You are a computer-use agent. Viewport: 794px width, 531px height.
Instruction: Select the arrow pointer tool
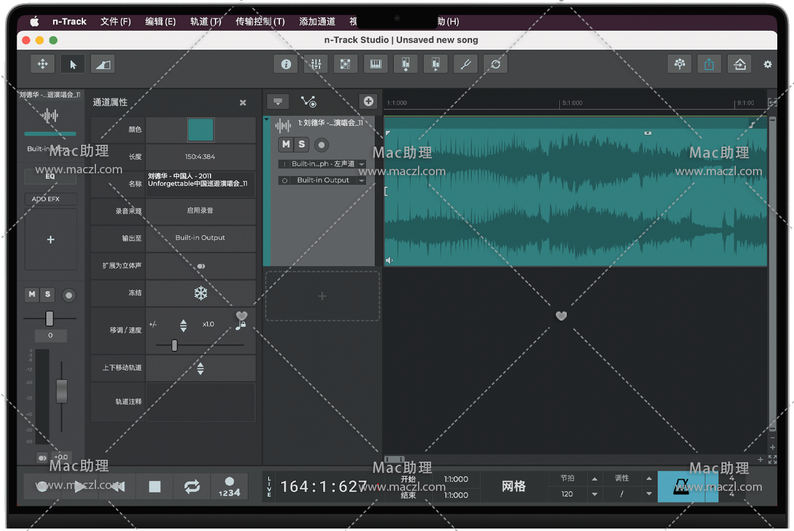pyautogui.click(x=73, y=64)
